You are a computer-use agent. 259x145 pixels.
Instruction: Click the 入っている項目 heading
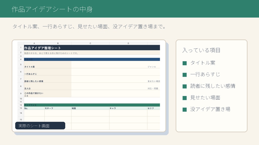click(201, 50)
